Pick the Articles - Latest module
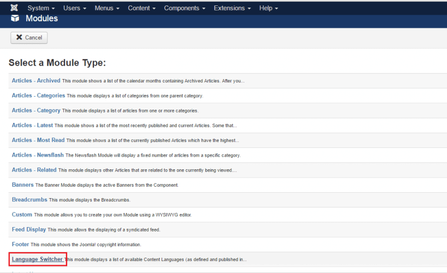Screen dimensions: 447x273 32,125
